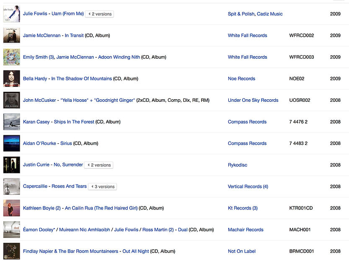Select Bella Hardy album cover thumbnail
The height and width of the screenshot is (261, 349).
(11, 79)
